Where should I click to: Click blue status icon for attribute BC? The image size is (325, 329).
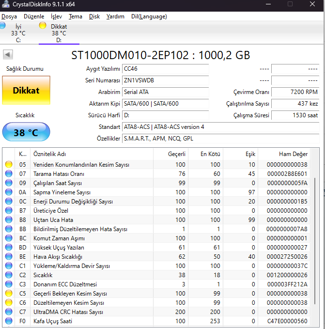pos(9,238)
